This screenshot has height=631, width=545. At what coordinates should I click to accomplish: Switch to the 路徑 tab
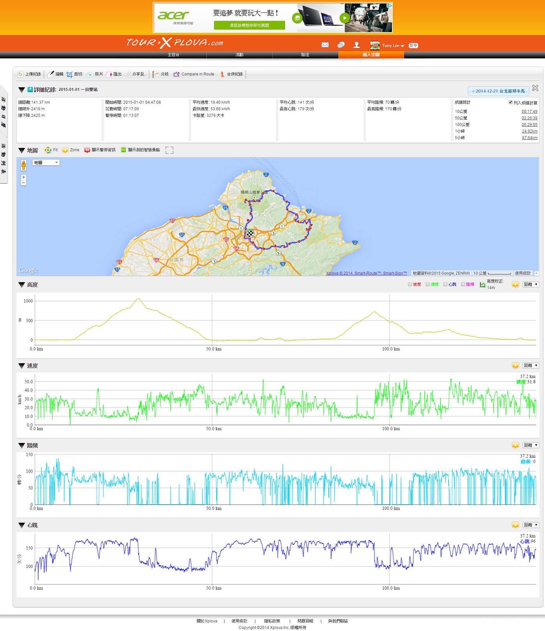(x=305, y=55)
